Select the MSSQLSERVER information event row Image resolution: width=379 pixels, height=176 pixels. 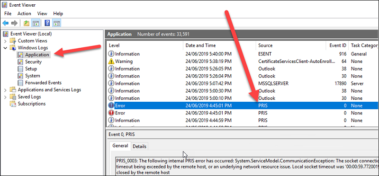[x=243, y=84]
